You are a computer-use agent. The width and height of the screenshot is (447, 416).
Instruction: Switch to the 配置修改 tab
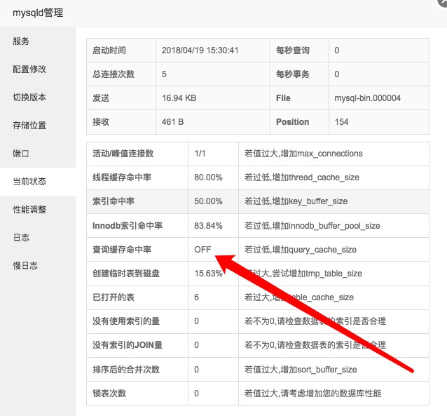(x=29, y=69)
